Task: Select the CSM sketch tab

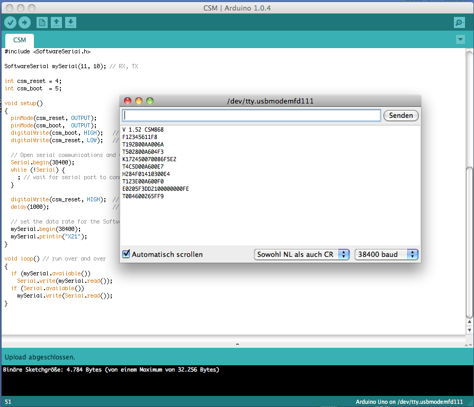Action: click(20, 40)
